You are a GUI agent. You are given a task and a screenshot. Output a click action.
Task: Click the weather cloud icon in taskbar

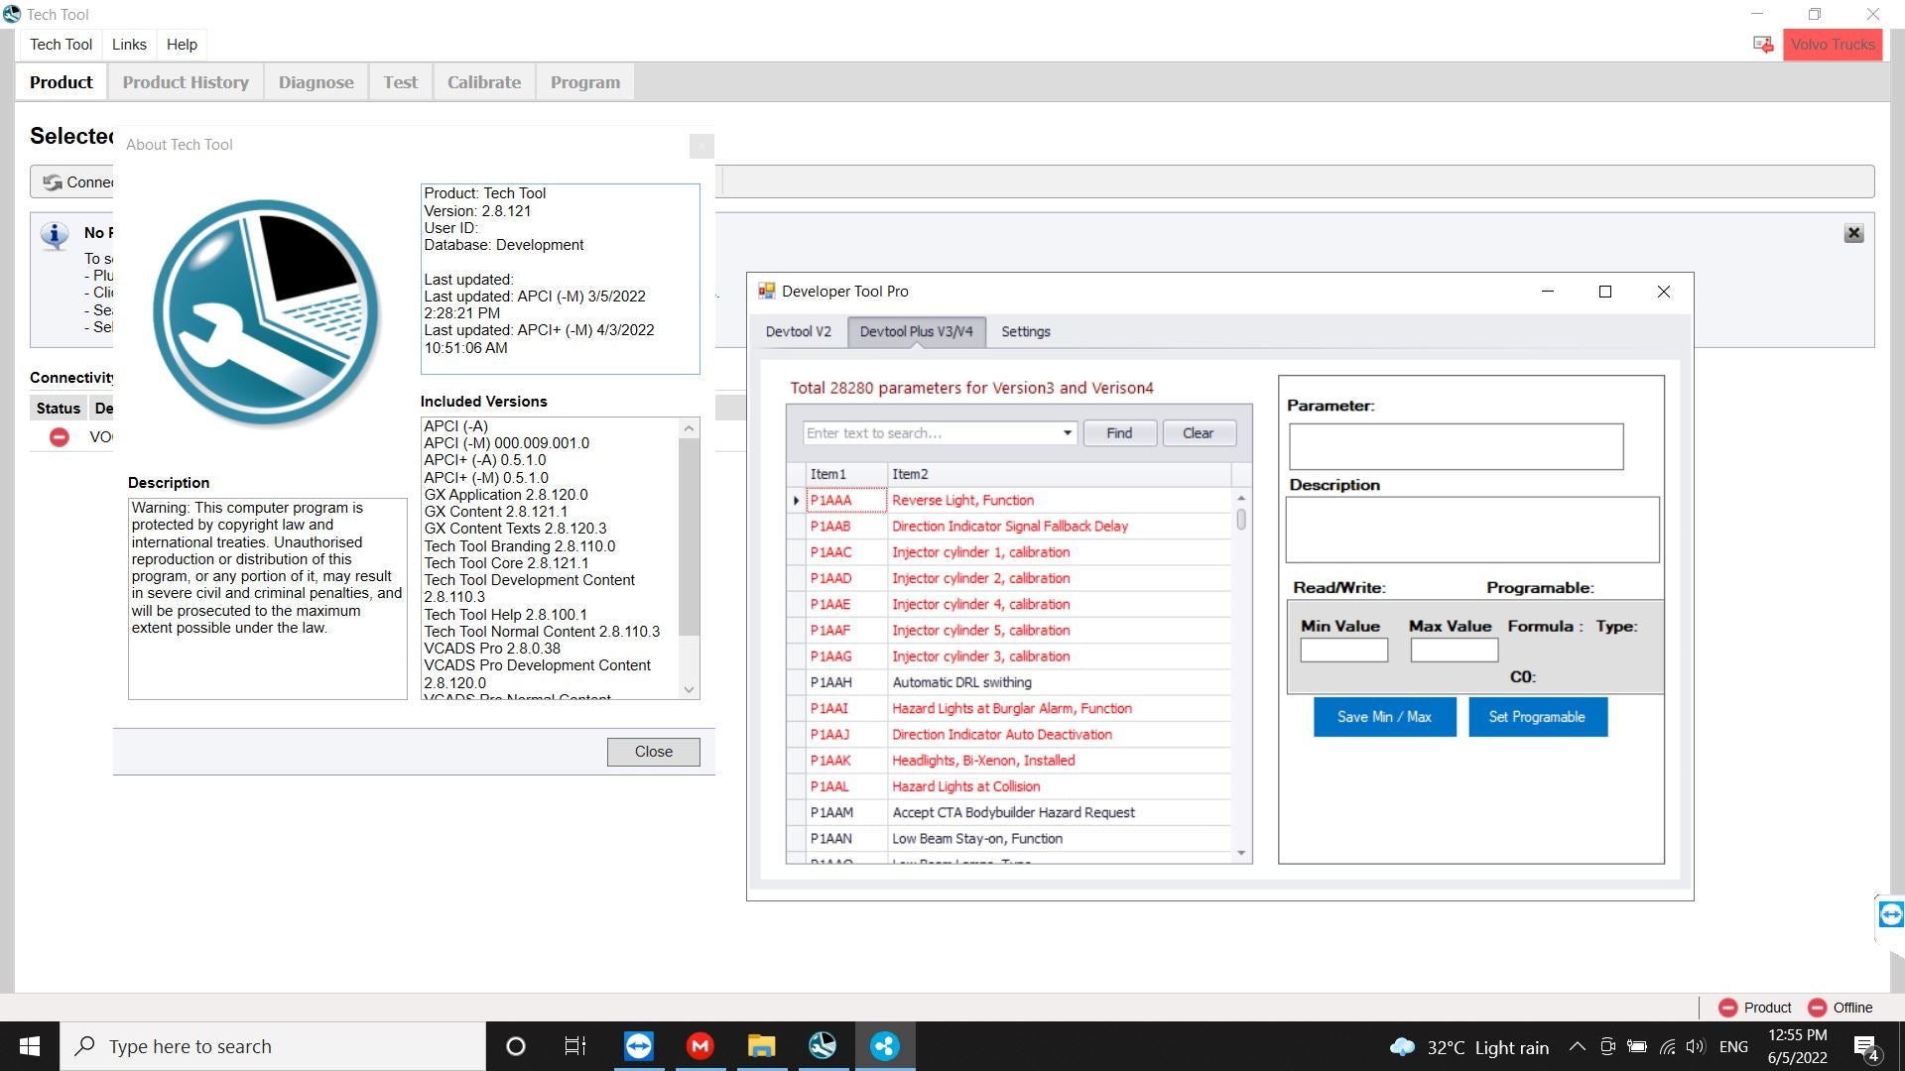(x=1402, y=1047)
